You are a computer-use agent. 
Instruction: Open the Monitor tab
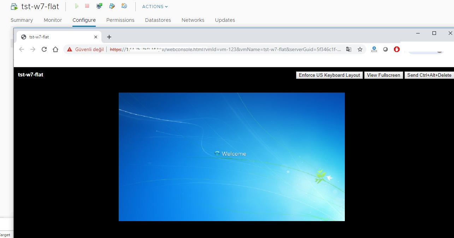point(53,20)
